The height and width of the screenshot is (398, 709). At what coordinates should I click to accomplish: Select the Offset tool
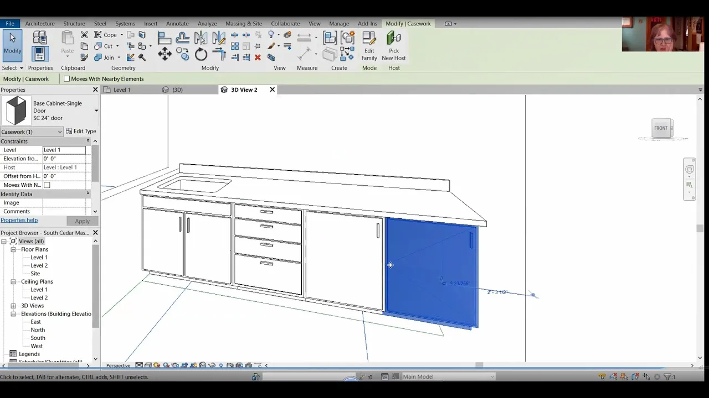(182, 38)
